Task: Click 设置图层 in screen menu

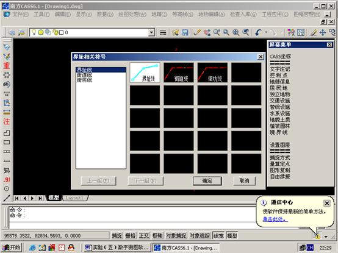Action: (x=280, y=144)
